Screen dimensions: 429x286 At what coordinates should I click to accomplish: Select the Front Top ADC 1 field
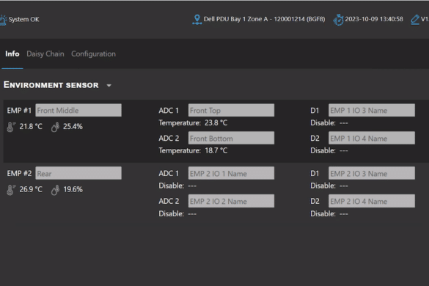[231, 110]
